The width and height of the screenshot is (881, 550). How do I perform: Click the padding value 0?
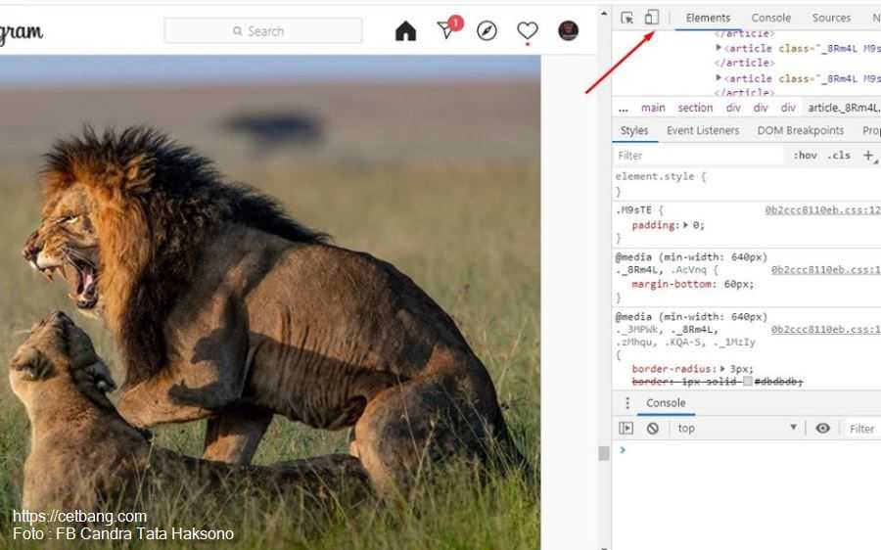click(x=696, y=225)
